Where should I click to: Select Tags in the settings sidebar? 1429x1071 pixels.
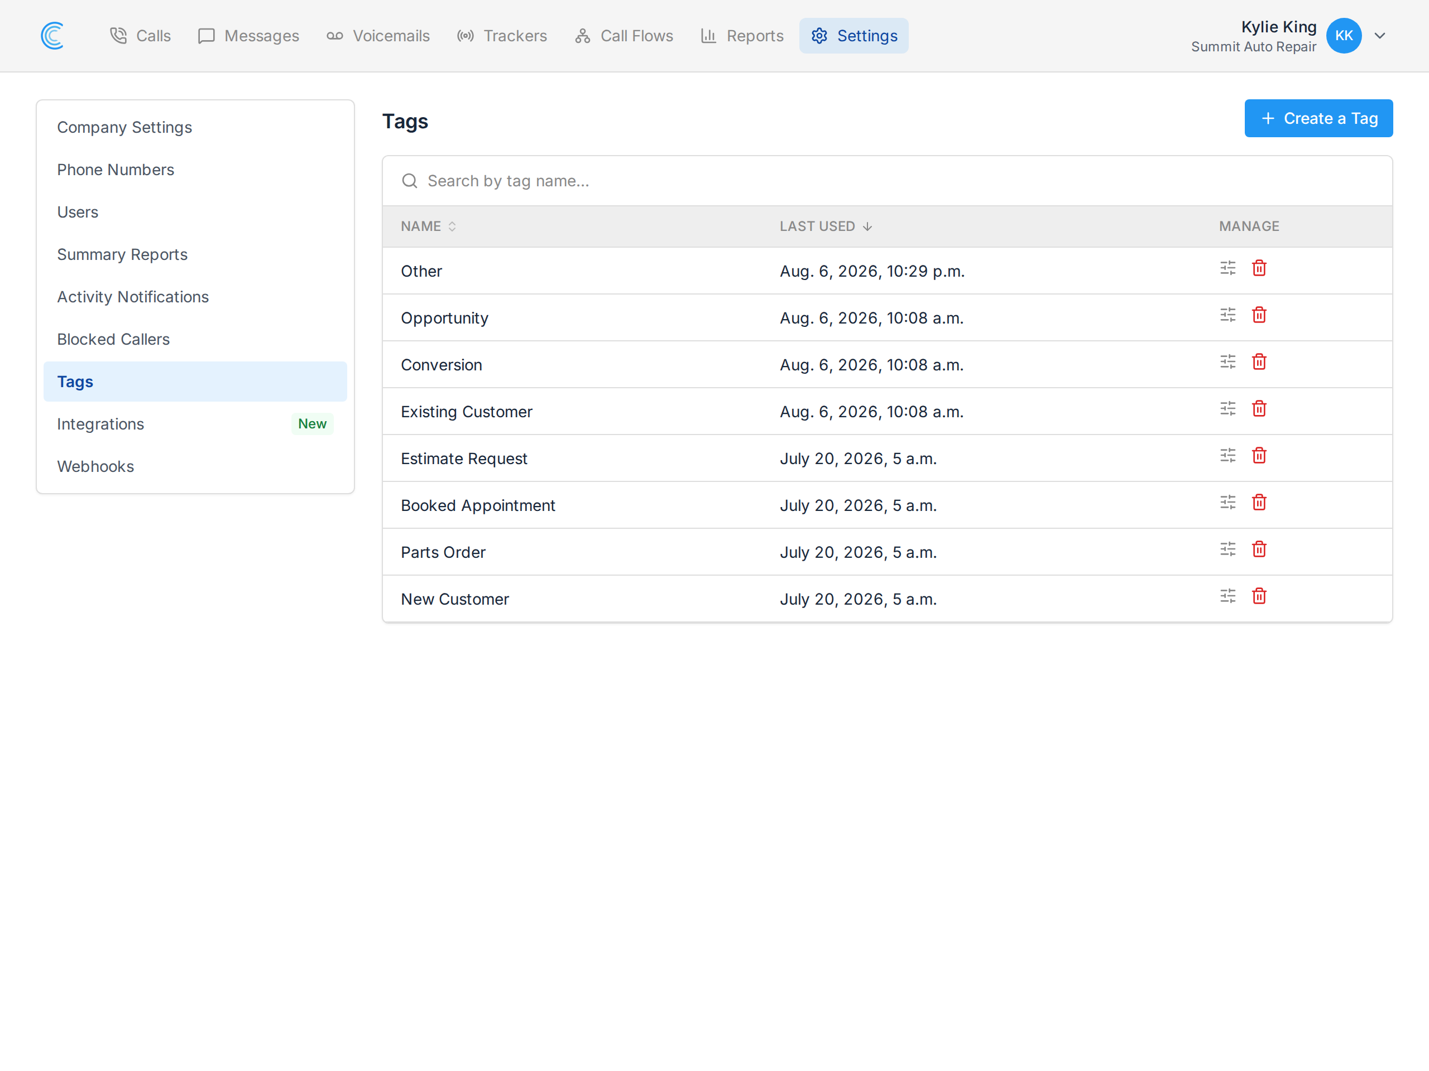point(195,382)
